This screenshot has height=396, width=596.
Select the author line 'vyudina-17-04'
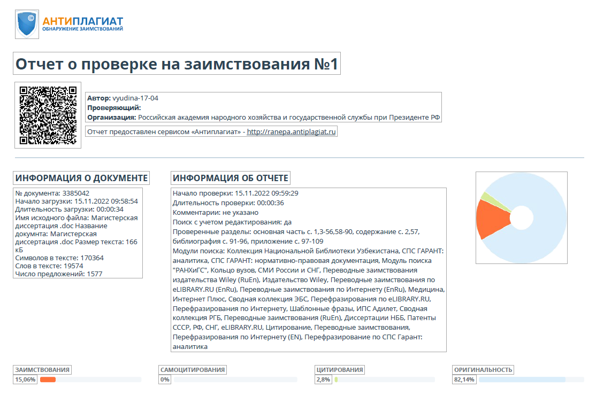(123, 98)
